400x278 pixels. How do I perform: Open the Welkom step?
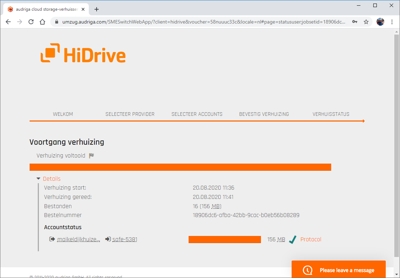[x=63, y=114]
